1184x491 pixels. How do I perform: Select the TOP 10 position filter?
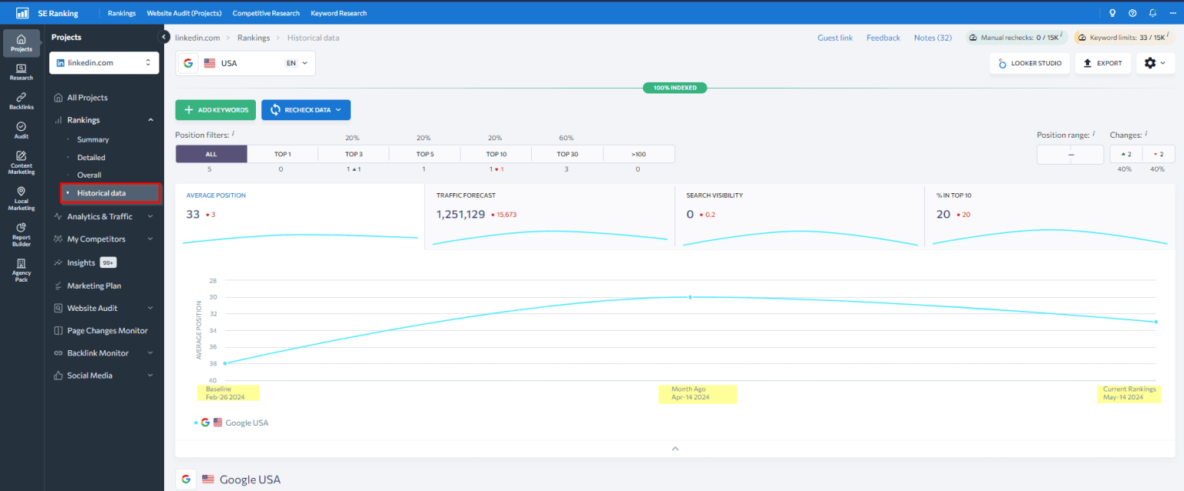(496, 154)
